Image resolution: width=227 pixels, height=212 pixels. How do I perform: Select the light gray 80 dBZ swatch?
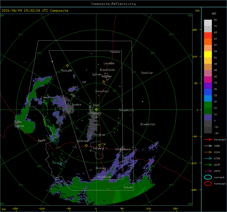pyautogui.click(x=208, y=23)
